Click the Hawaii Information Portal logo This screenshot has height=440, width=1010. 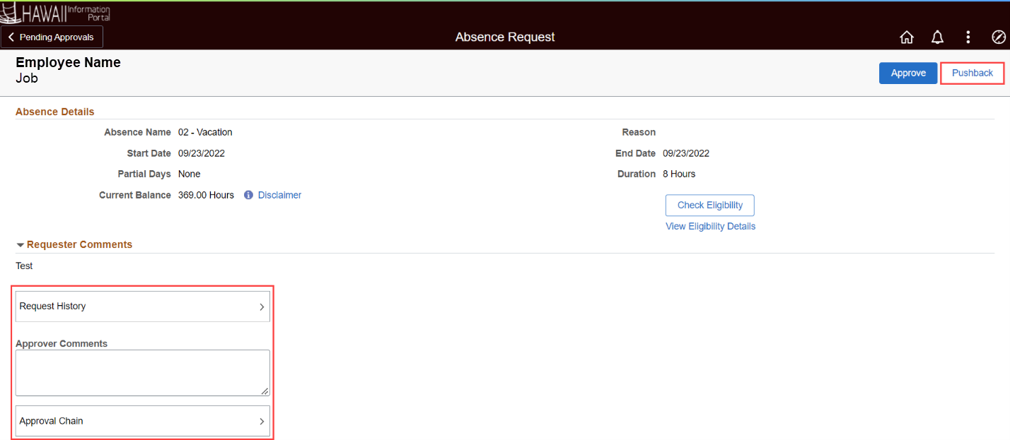pyautogui.click(x=57, y=13)
